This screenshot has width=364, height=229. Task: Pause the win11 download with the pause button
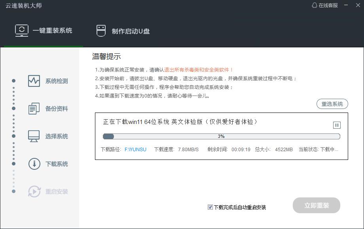(336, 125)
